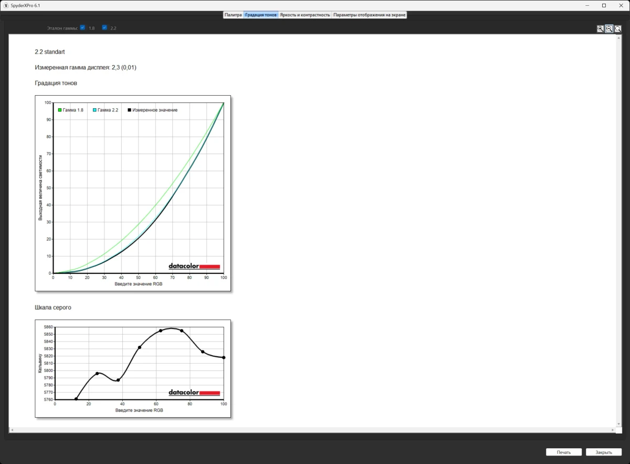Open the 'Палитра' tab

233,15
